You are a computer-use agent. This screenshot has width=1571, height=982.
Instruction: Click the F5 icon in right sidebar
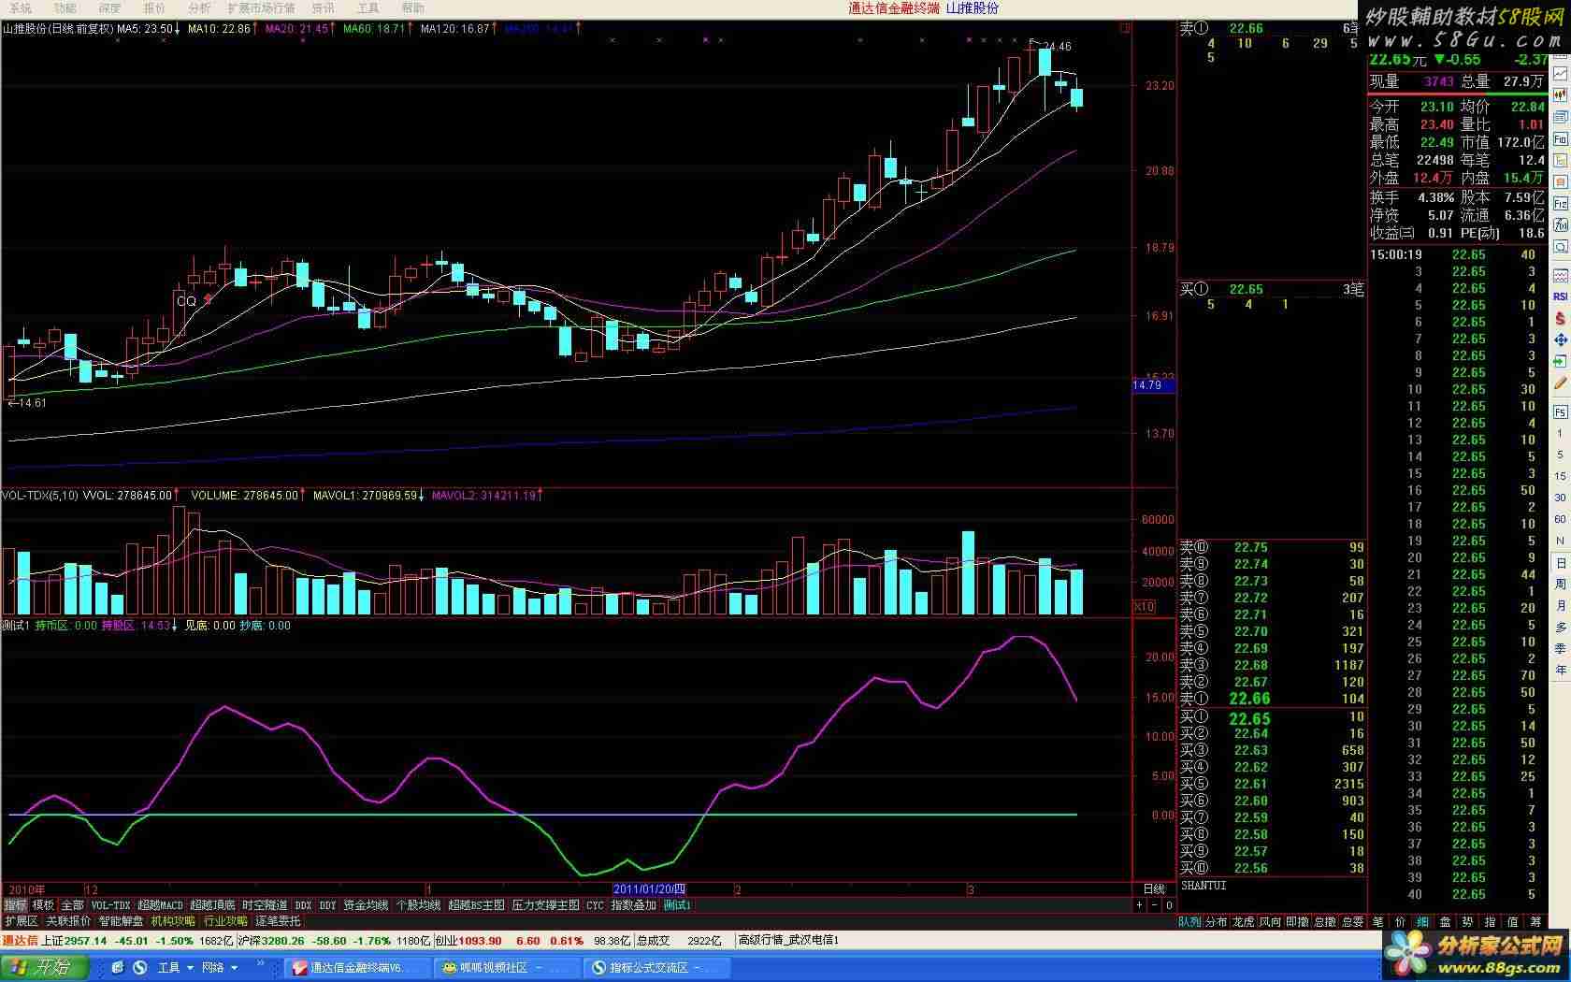click(x=1560, y=412)
